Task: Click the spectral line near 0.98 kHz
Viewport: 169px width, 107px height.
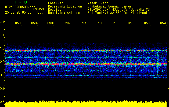Action: pyautogui.click(x=86, y=51)
